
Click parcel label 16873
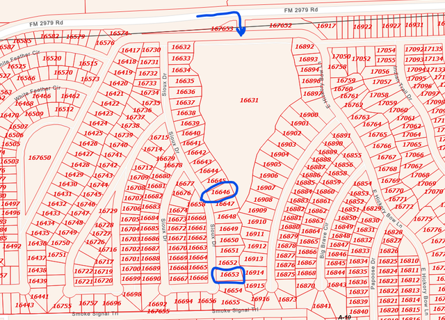pyautogui.click(x=287, y=299)
